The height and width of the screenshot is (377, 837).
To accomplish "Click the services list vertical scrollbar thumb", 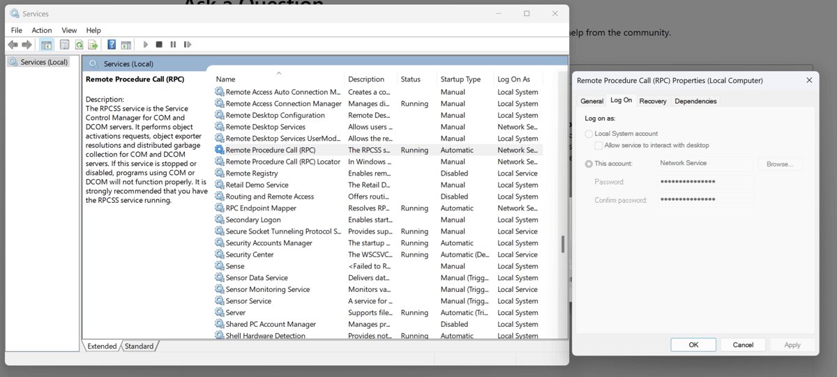I will pyautogui.click(x=562, y=245).
